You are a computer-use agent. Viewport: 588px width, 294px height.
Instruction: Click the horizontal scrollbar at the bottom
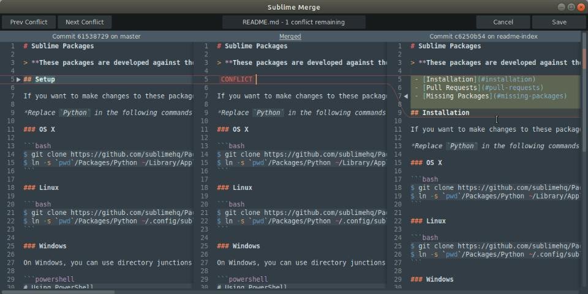pos(58,292)
